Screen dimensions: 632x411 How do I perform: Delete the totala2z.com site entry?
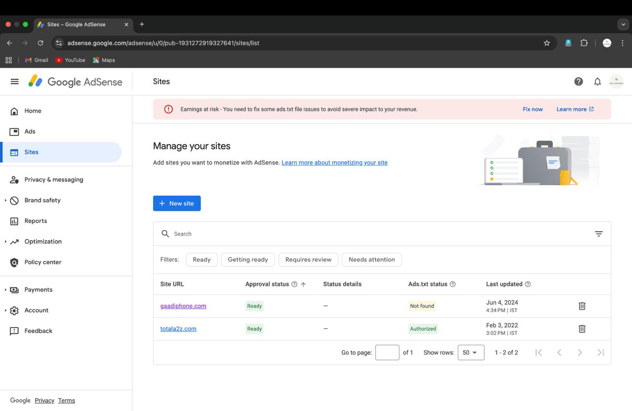[582, 329]
